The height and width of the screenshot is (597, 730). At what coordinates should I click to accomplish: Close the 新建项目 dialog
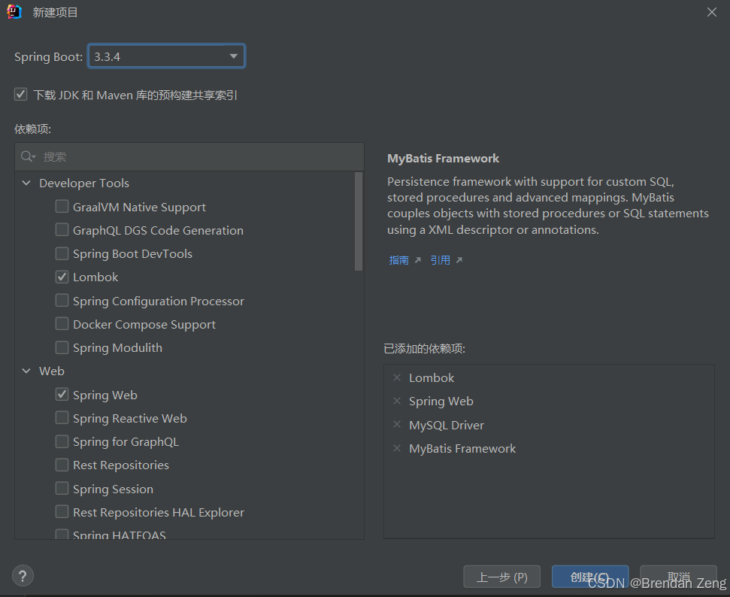click(x=712, y=12)
